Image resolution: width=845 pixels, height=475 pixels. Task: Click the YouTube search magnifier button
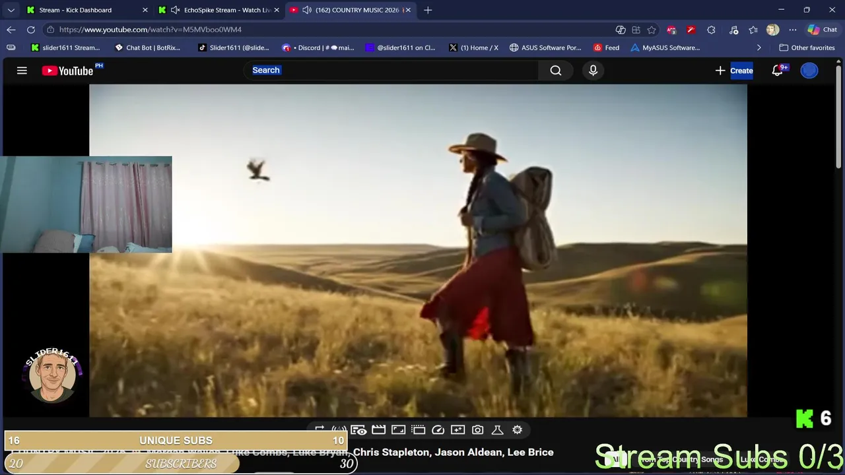tap(556, 71)
